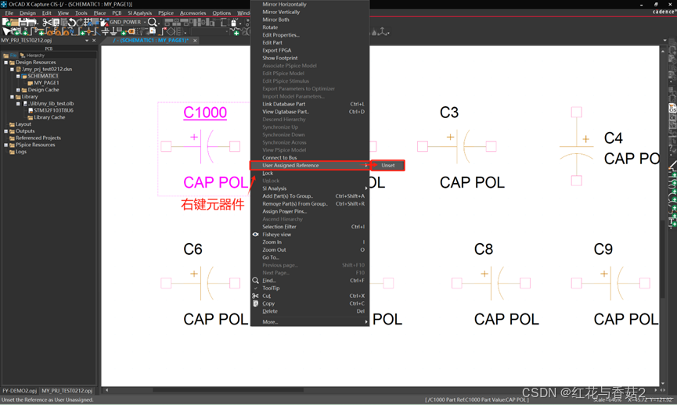677x405 pixels.
Task: Close the MY_PRJ_TEST0212.opj project panel
Action: tap(94, 40)
